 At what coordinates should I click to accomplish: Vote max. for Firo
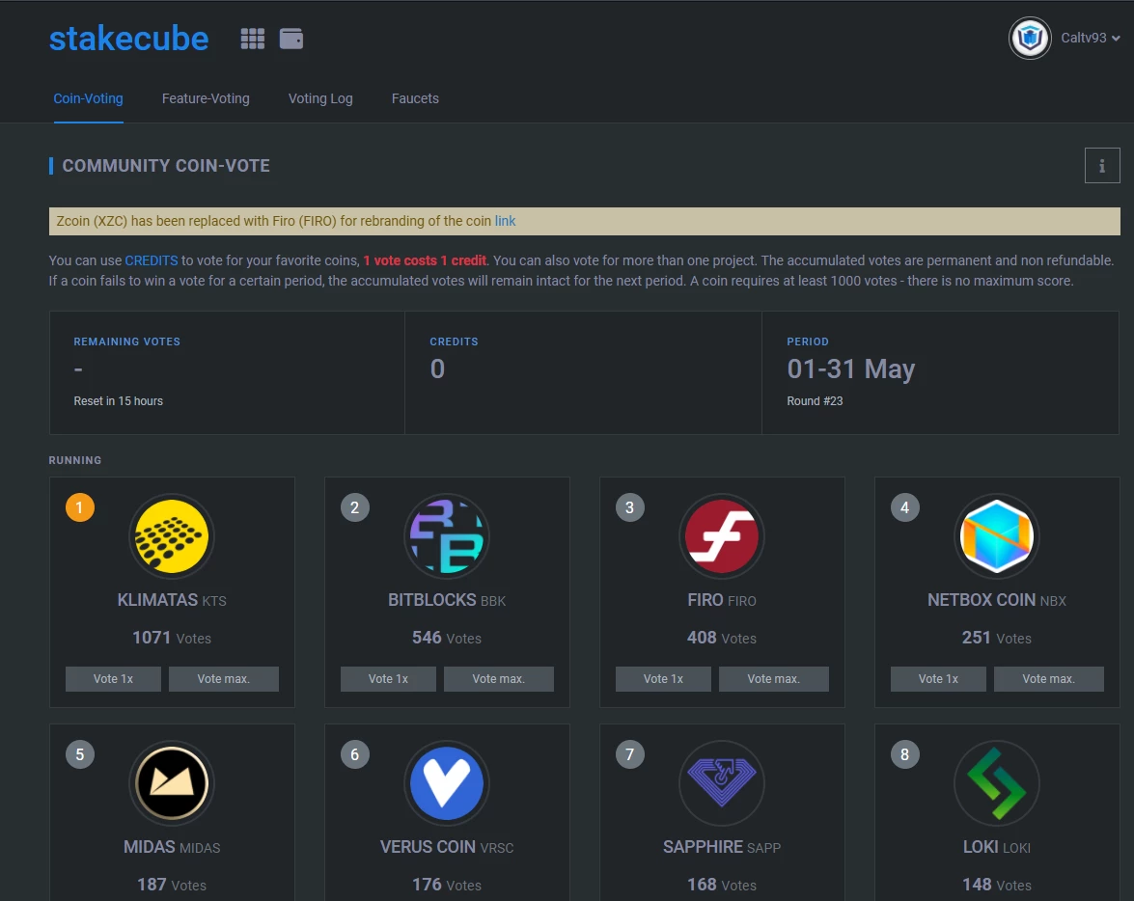click(774, 679)
